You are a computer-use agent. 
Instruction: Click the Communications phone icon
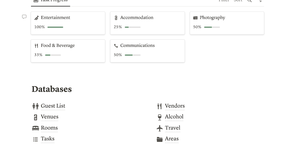[x=116, y=46]
